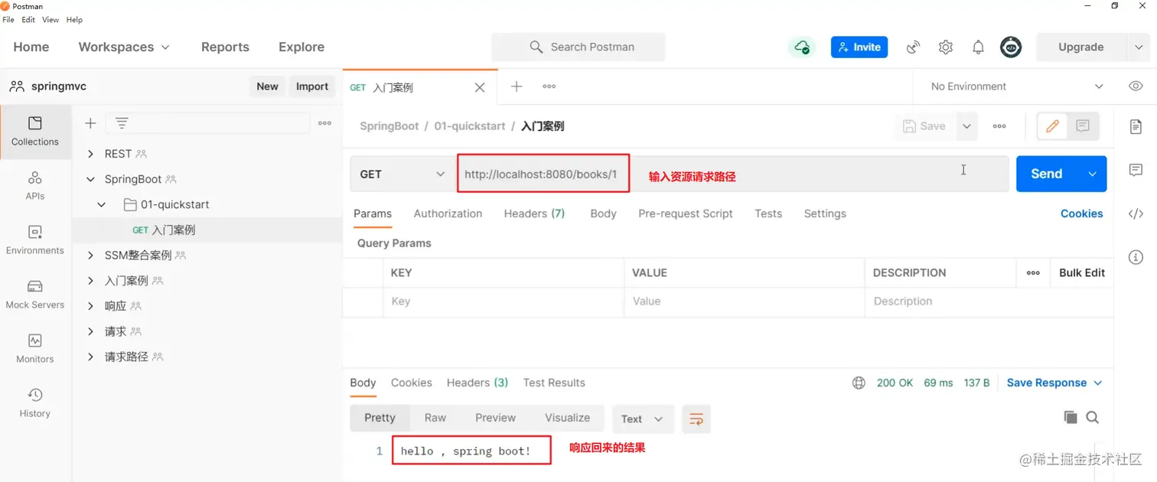Open the comments icon in right sidebar
This screenshot has width=1157, height=482.
click(1136, 170)
